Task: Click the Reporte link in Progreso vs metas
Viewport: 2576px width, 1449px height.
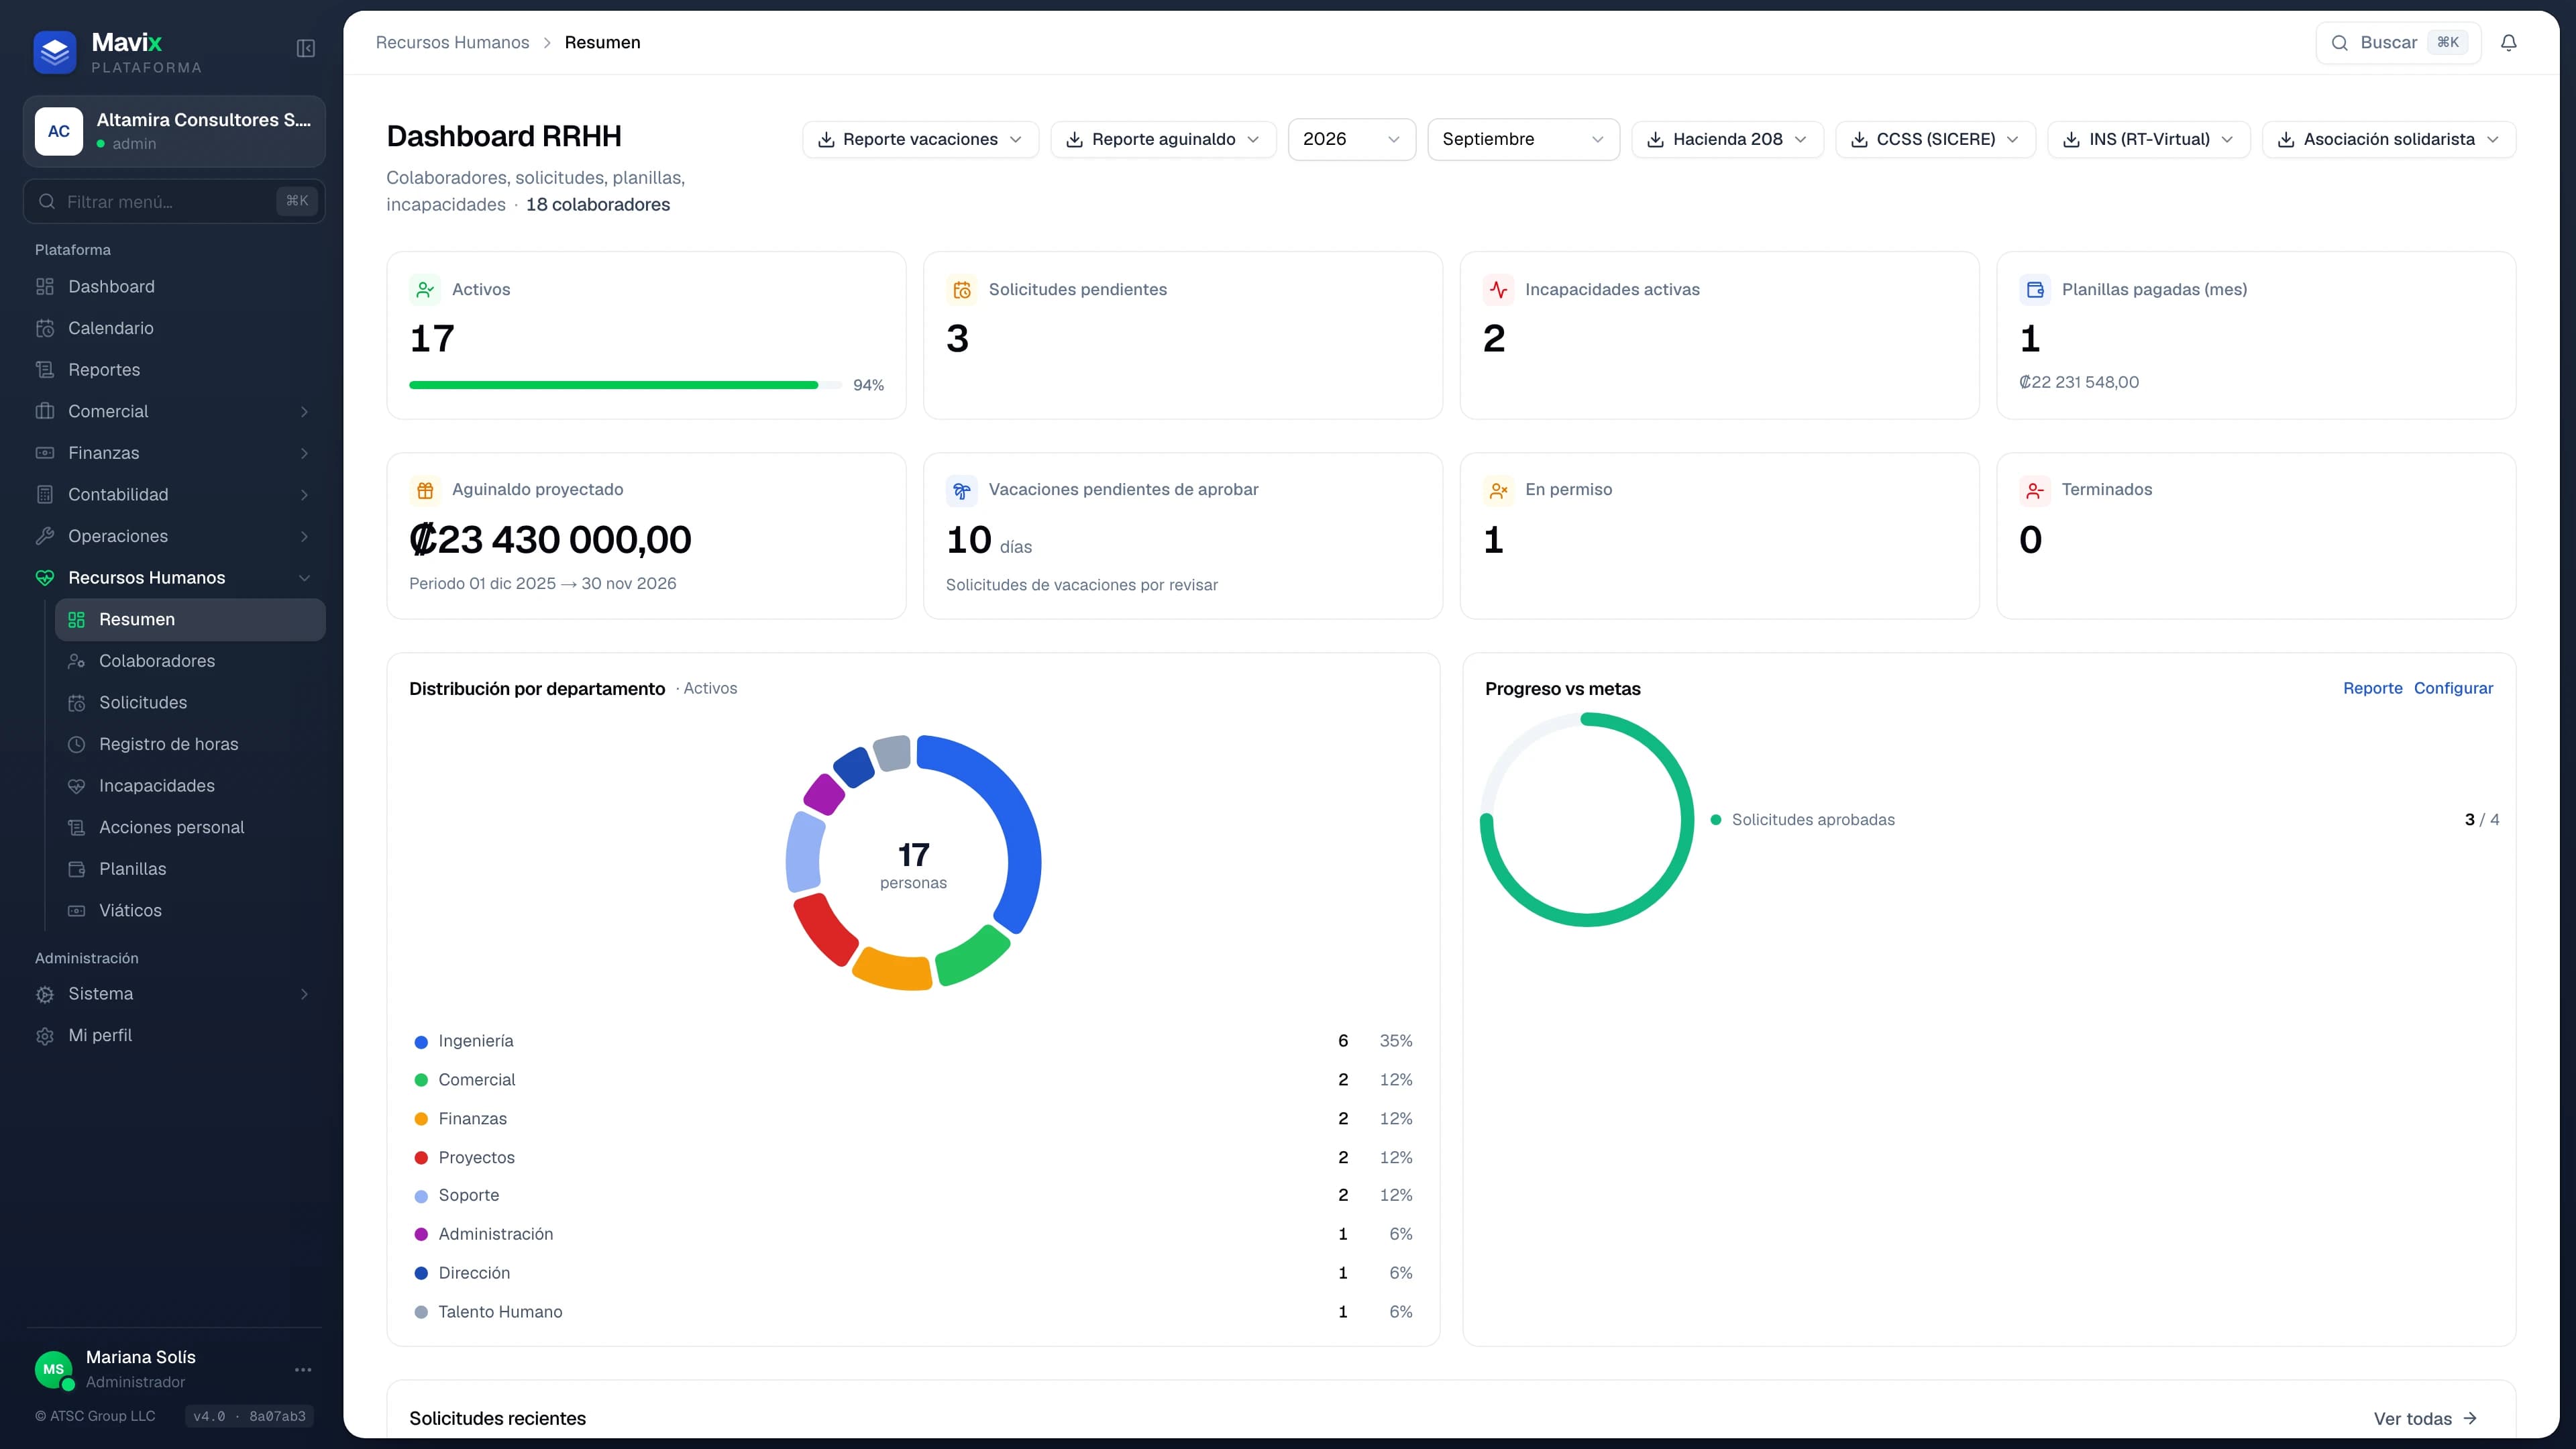Action: coord(2372,688)
